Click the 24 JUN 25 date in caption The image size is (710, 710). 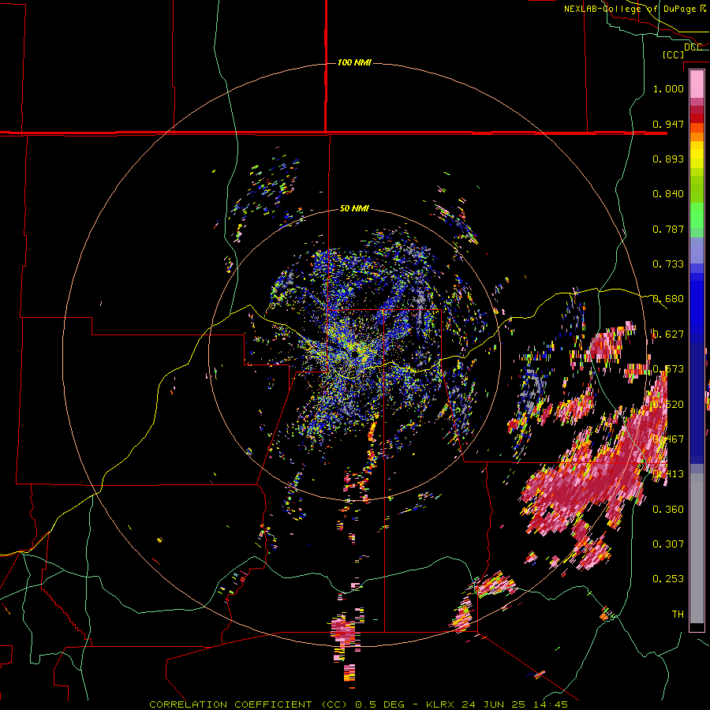494,704
